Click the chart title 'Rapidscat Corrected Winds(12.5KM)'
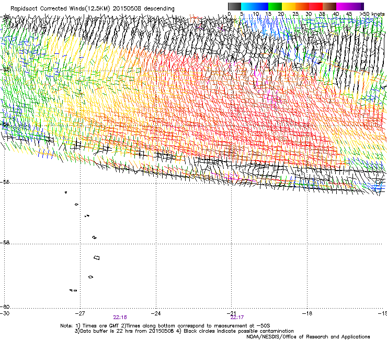This screenshot has width=387, height=340. tap(60, 9)
